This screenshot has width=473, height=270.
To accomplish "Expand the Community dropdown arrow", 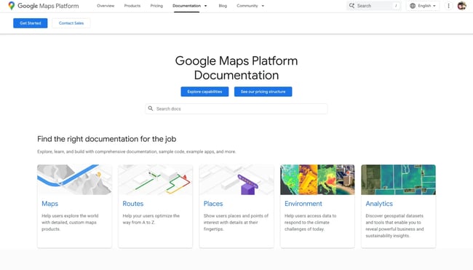I will pyautogui.click(x=263, y=6).
